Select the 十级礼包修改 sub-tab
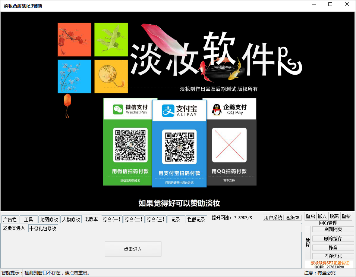This screenshot has width=356, height=277. pos(43,228)
